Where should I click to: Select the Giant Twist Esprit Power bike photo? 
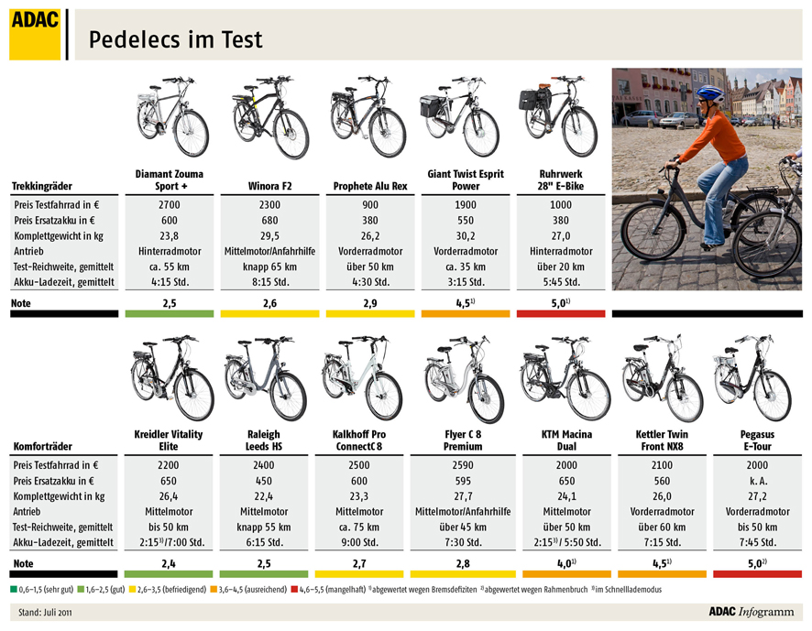465,121
